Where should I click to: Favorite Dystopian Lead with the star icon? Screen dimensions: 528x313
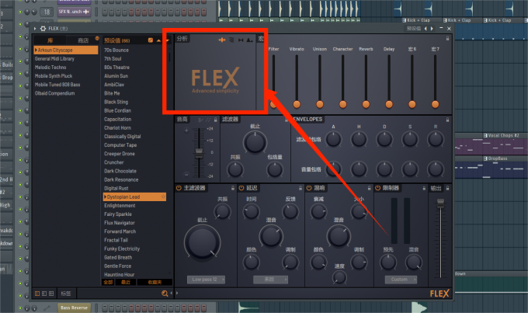(x=163, y=196)
